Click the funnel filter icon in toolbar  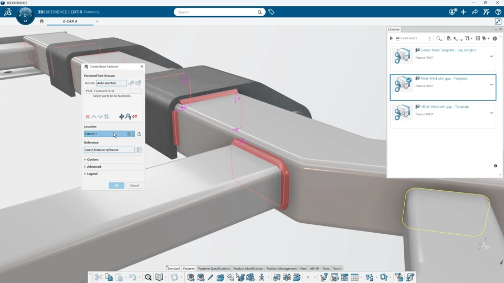[x=399, y=277]
